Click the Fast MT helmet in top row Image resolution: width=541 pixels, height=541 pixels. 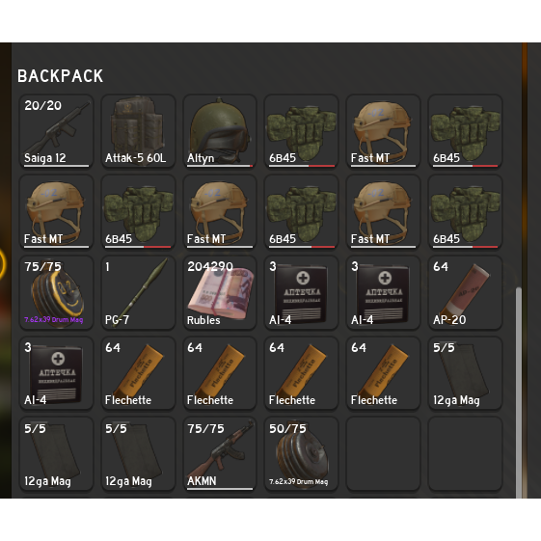tap(383, 131)
